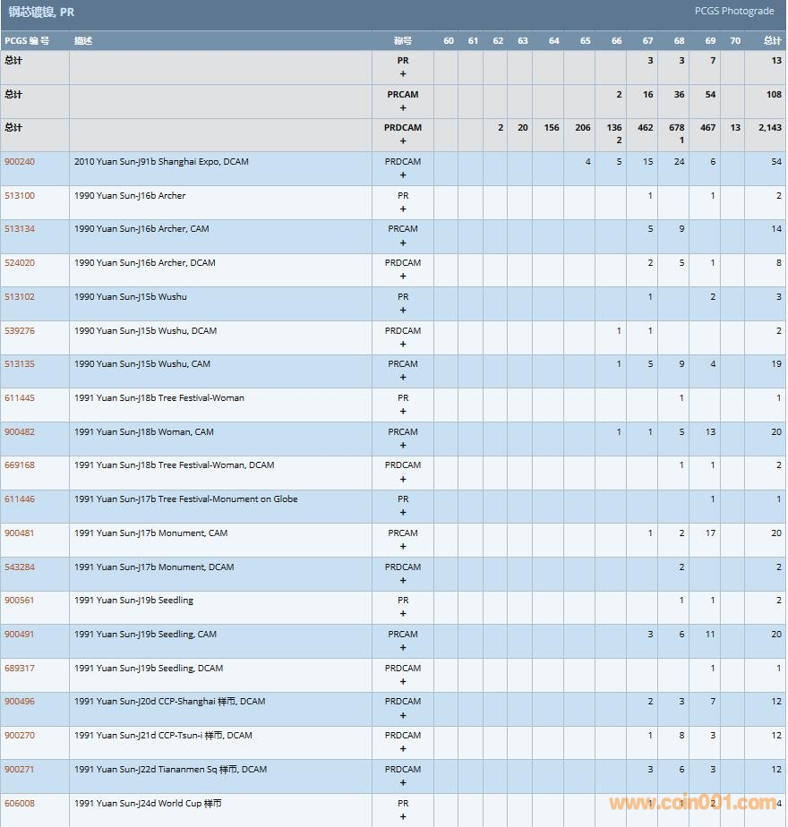Open PCGS number 606008 World Cup link
Screen dimensions: 788x827
point(20,804)
